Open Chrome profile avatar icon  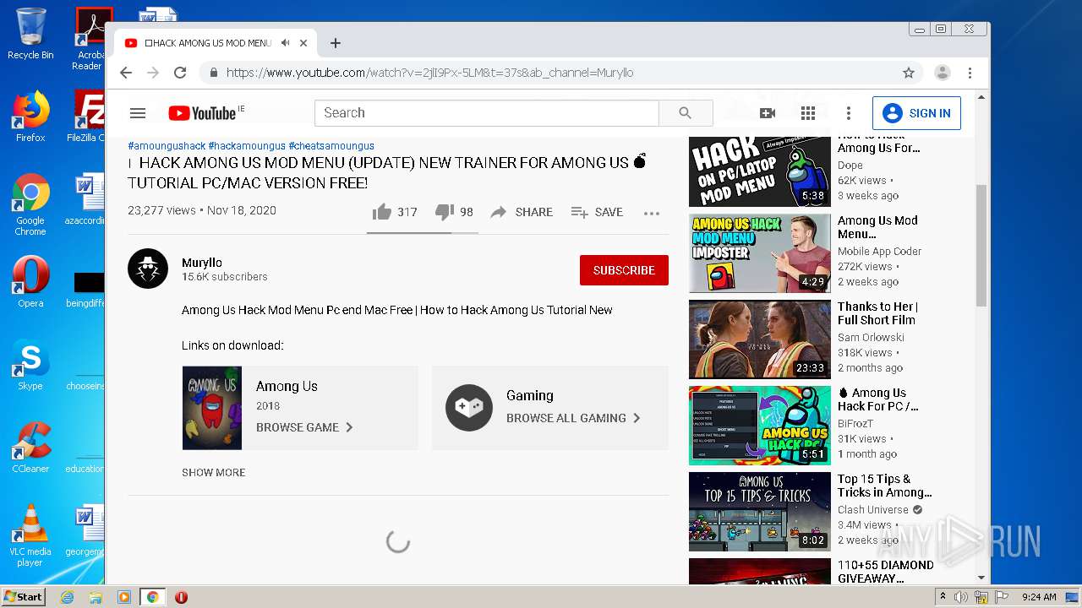click(x=943, y=73)
